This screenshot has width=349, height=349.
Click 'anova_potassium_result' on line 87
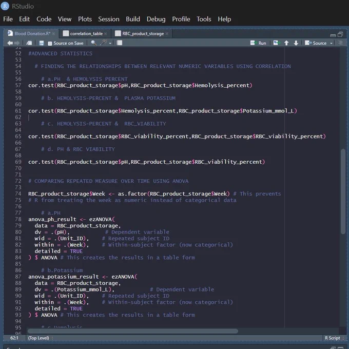click(64, 277)
